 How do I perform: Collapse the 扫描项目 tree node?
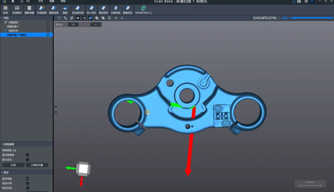coord(2,22)
